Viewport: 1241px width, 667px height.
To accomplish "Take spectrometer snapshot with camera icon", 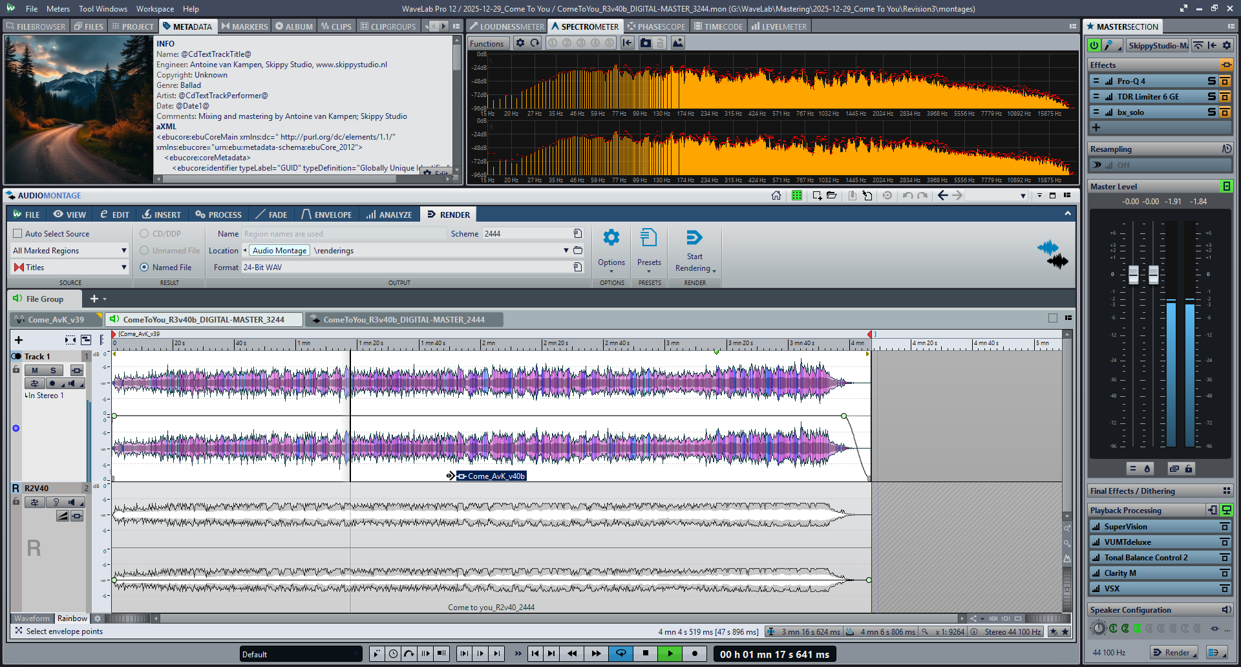I will [645, 43].
